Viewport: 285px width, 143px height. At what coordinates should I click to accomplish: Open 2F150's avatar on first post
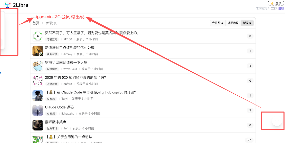[x=38, y=36]
